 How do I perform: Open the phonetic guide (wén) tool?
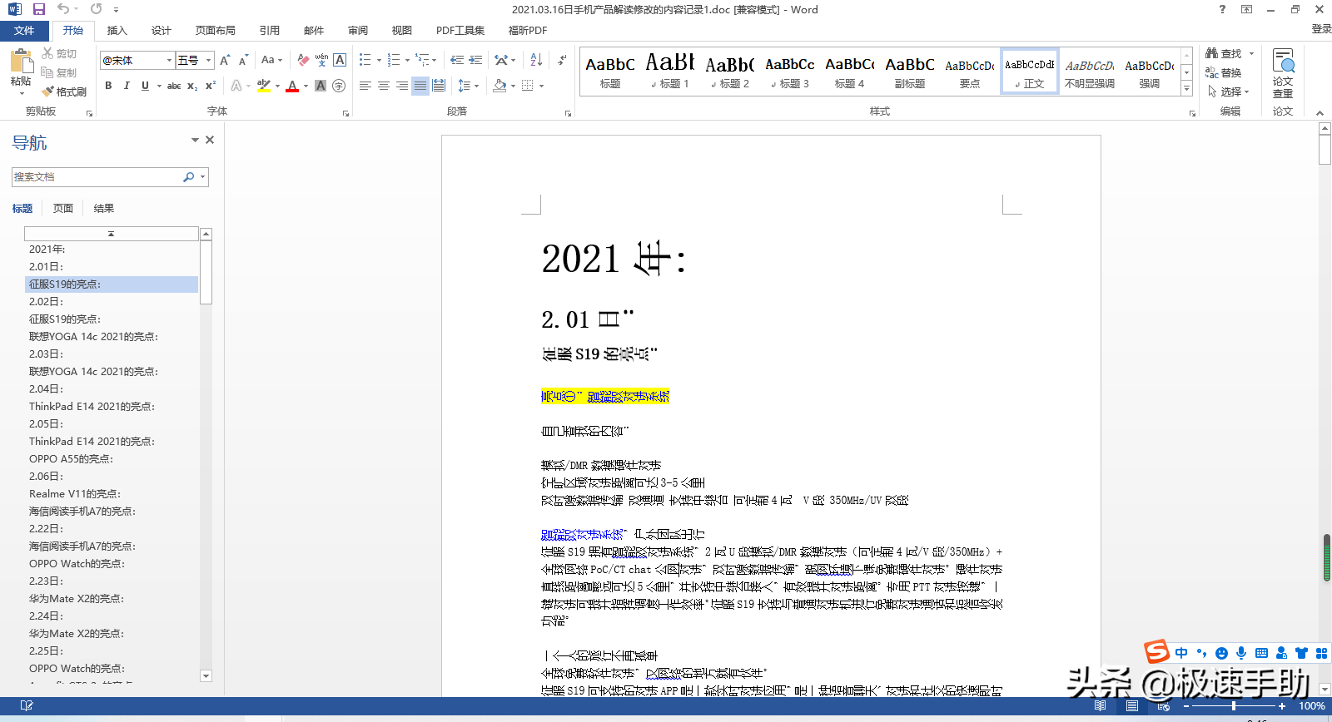point(321,60)
